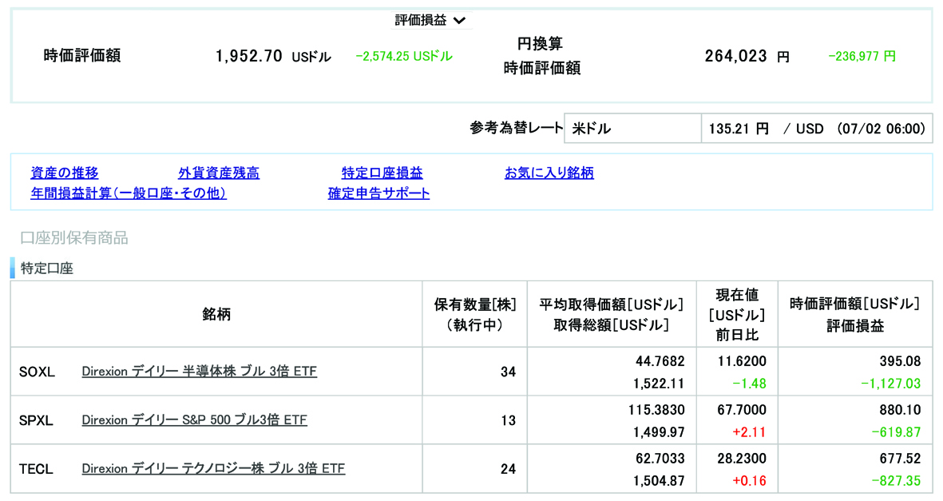The image size is (943, 501).
Task: Click SPXL total cost 1,499.97
Action: pyautogui.click(x=659, y=432)
